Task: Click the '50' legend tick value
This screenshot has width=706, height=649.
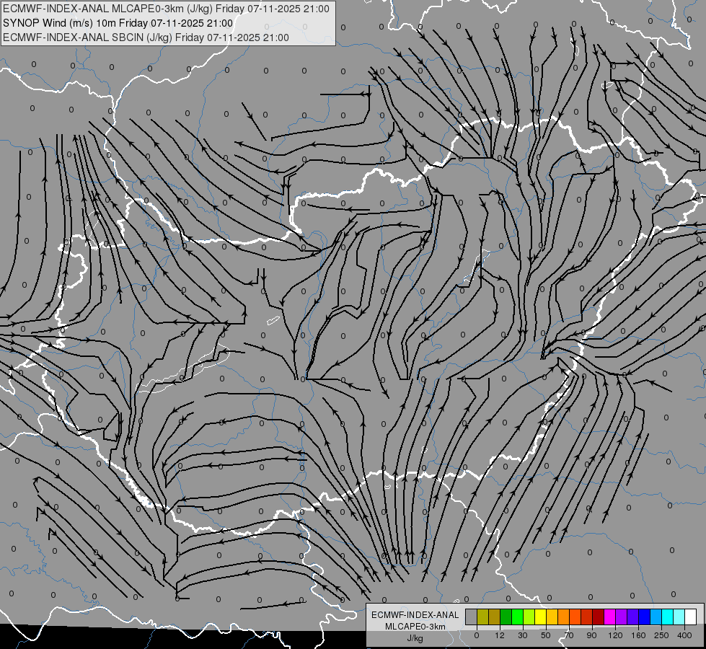Action: pos(546,635)
